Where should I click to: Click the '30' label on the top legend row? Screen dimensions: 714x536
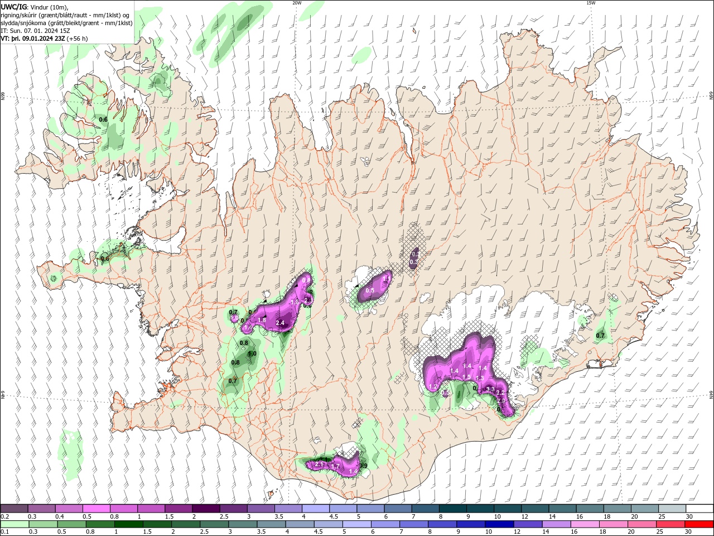click(x=689, y=516)
